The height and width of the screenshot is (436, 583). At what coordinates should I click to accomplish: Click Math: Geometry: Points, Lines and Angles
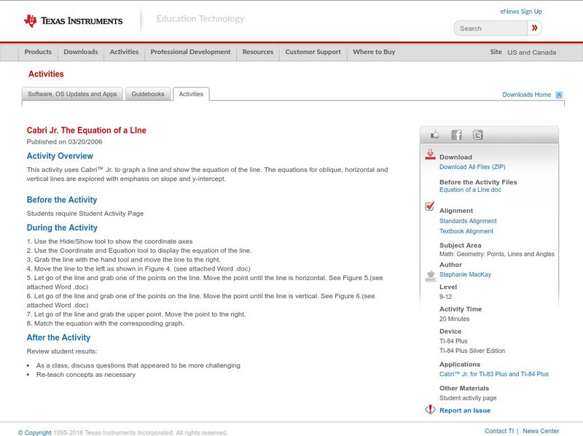(x=497, y=254)
